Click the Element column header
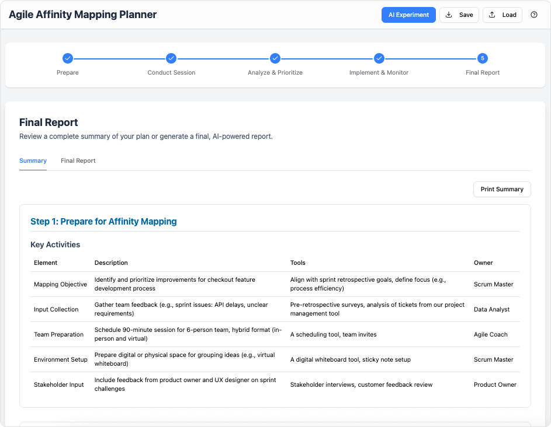551x427 pixels. click(x=46, y=263)
